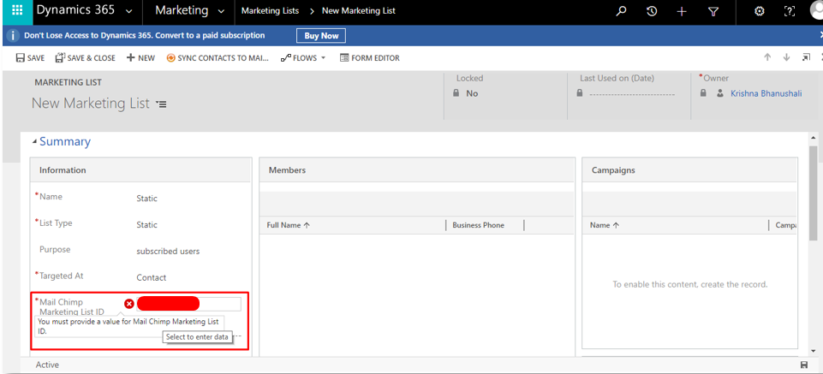Open the search magnifier icon

coord(621,11)
